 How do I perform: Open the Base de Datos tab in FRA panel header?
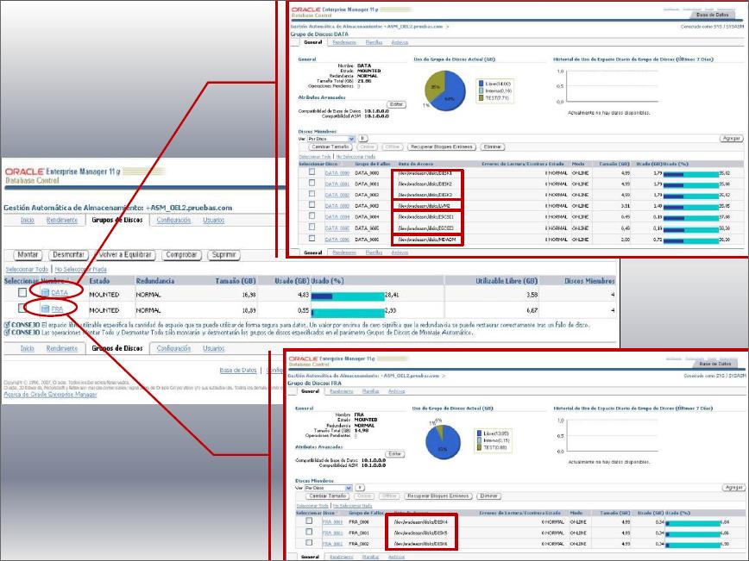[x=715, y=364]
